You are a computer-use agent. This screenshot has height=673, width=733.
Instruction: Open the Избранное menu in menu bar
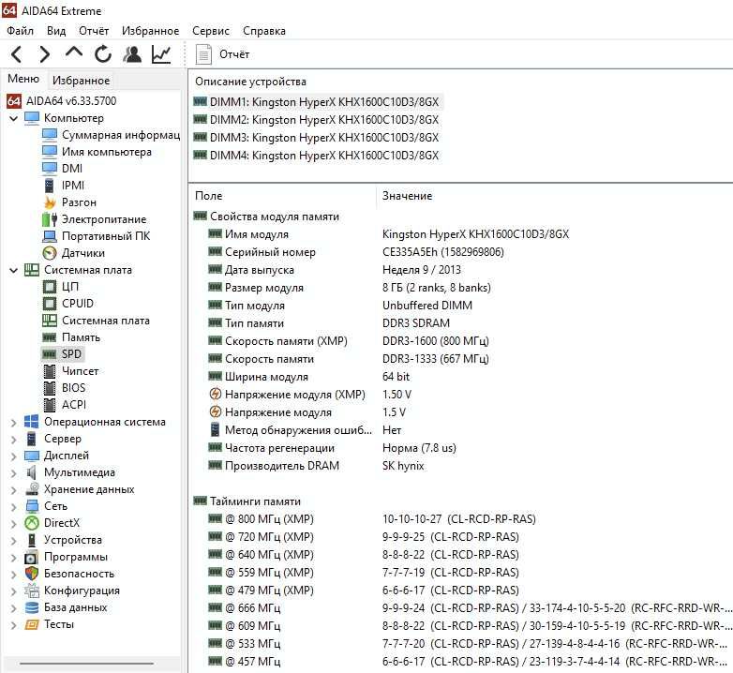[x=151, y=31]
